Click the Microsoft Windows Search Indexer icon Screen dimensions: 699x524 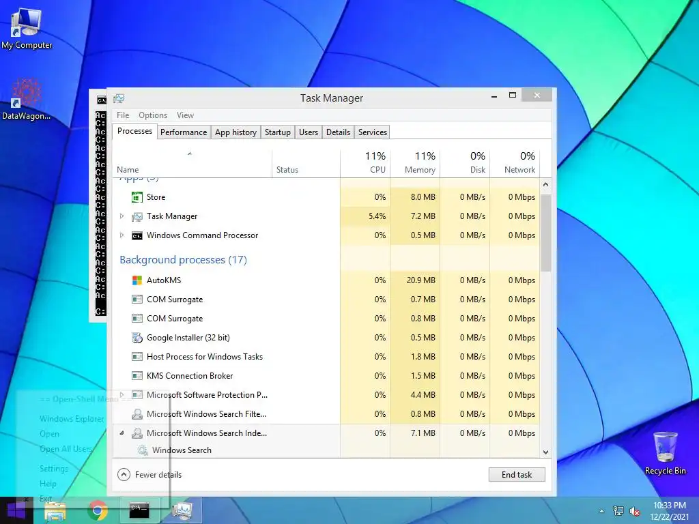(137, 433)
